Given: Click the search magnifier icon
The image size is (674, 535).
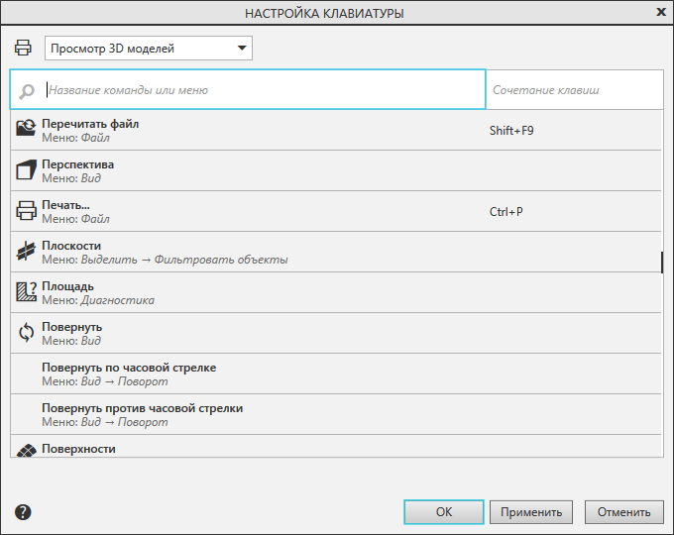Looking at the screenshot, I should point(27,90).
